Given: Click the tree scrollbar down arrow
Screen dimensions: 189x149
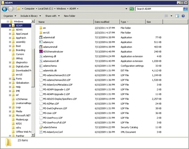Looking at the screenshot, I should pyautogui.click(x=33, y=135).
